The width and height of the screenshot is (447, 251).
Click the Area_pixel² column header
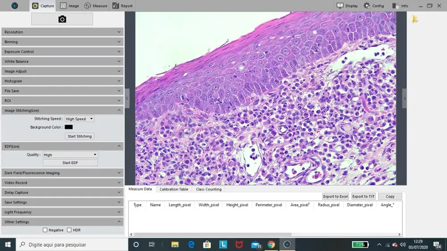coord(300,205)
